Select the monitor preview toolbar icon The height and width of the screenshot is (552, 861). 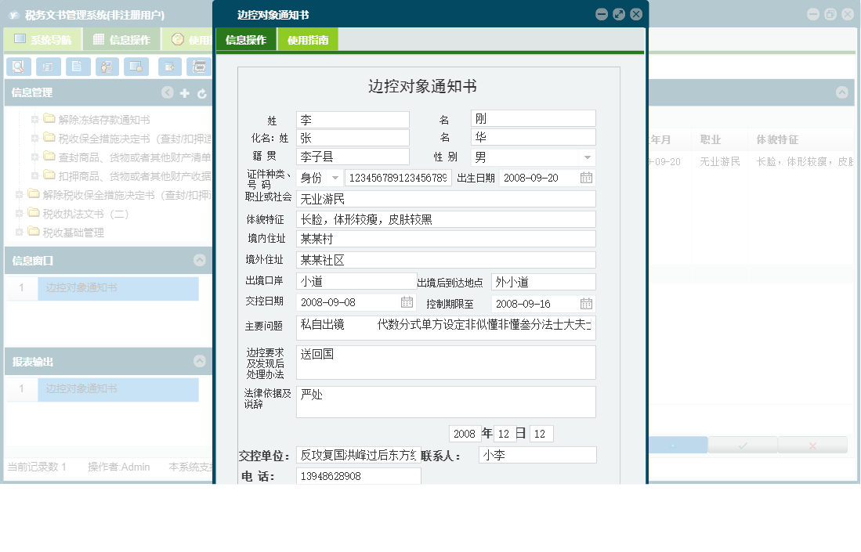[x=138, y=67]
